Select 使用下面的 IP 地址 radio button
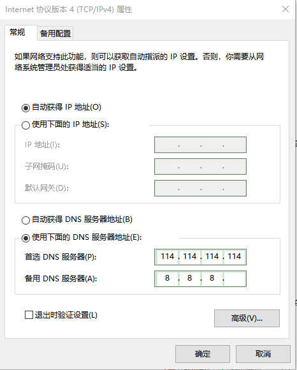This screenshot has height=370, width=297. tap(25, 125)
